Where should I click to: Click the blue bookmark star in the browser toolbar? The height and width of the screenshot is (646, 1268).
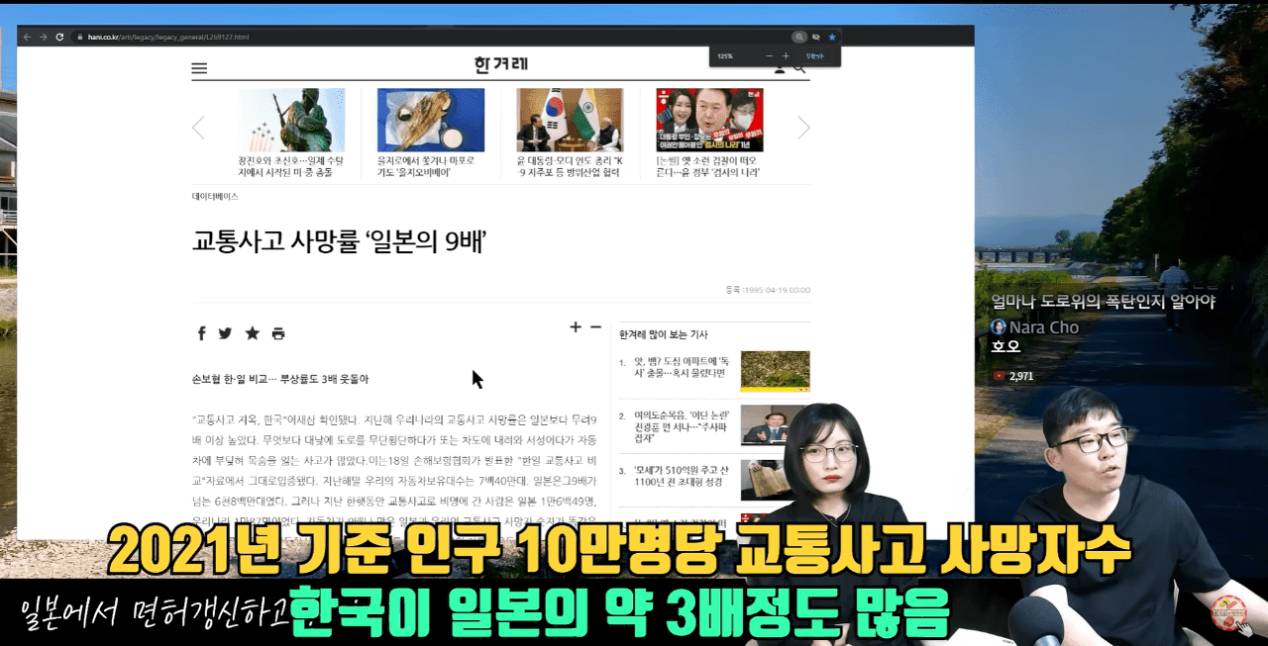click(x=832, y=37)
